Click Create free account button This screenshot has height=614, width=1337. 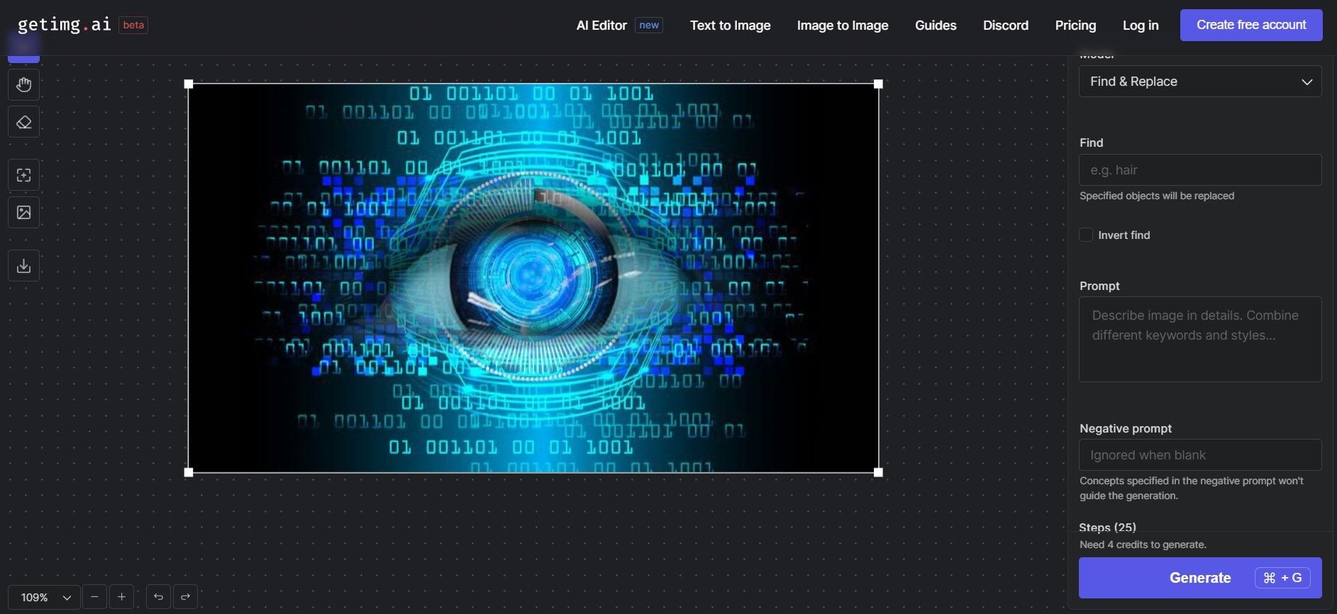tap(1251, 25)
